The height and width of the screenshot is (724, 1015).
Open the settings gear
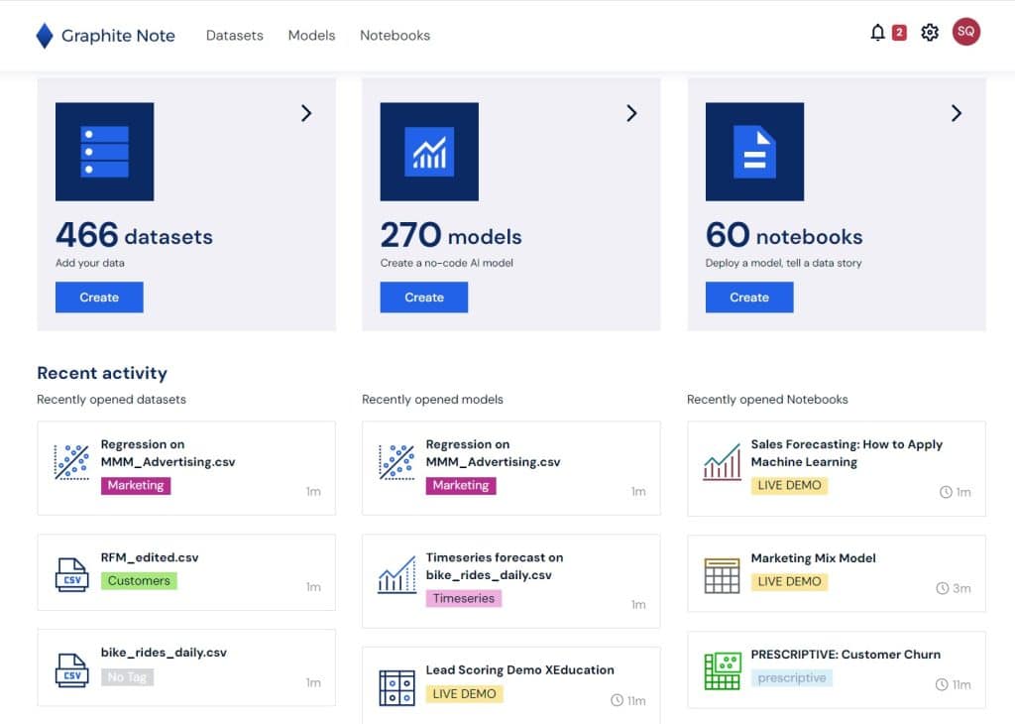930,32
